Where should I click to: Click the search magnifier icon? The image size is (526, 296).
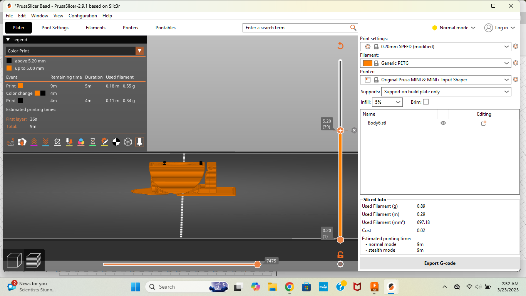pos(353,28)
